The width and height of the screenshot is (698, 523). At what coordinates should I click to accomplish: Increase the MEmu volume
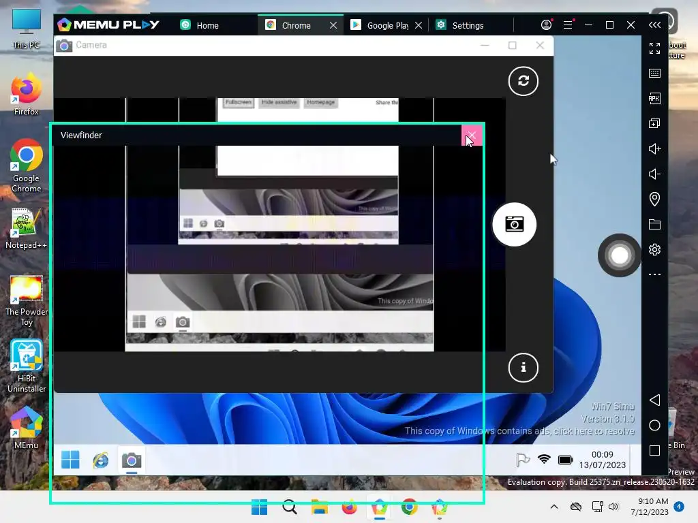pos(654,148)
